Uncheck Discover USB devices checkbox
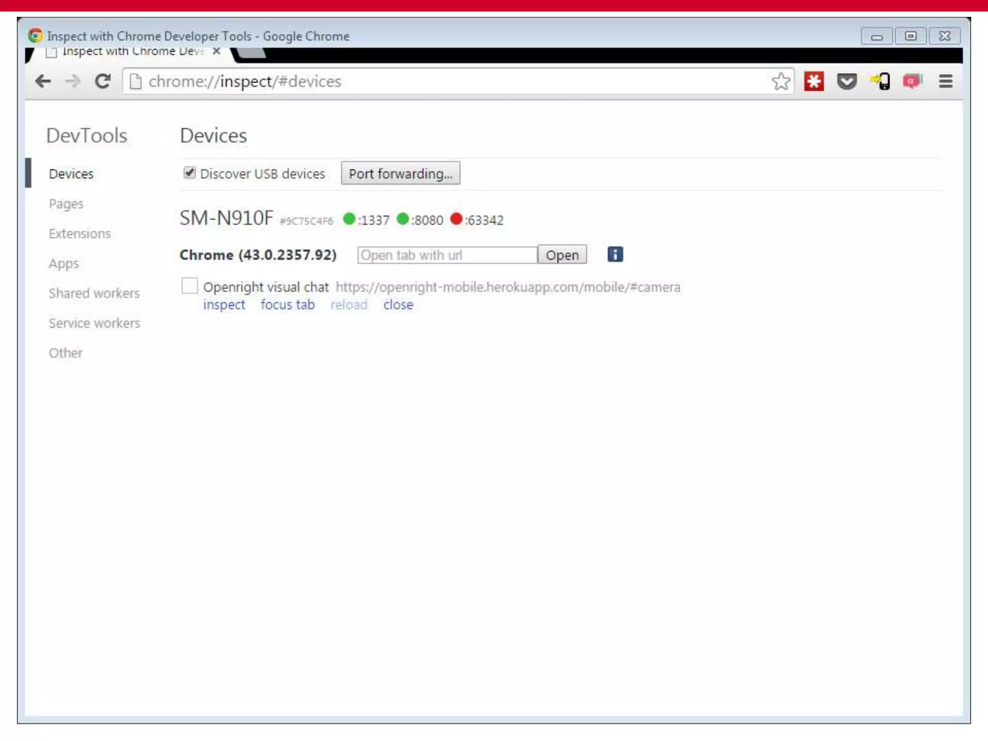This screenshot has height=741, width=988. pyautogui.click(x=190, y=173)
